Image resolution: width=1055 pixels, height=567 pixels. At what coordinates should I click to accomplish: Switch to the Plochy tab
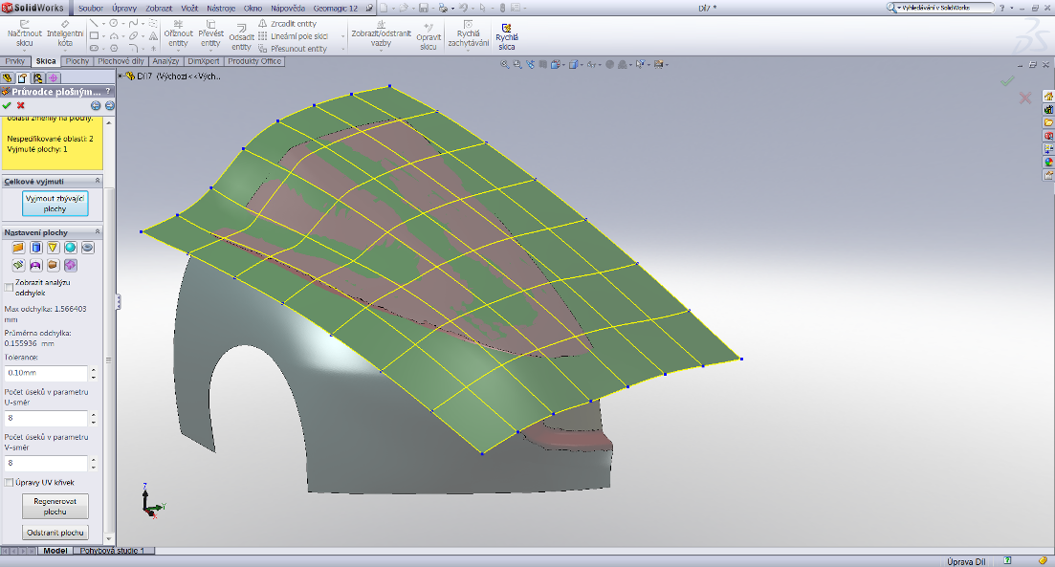click(77, 61)
